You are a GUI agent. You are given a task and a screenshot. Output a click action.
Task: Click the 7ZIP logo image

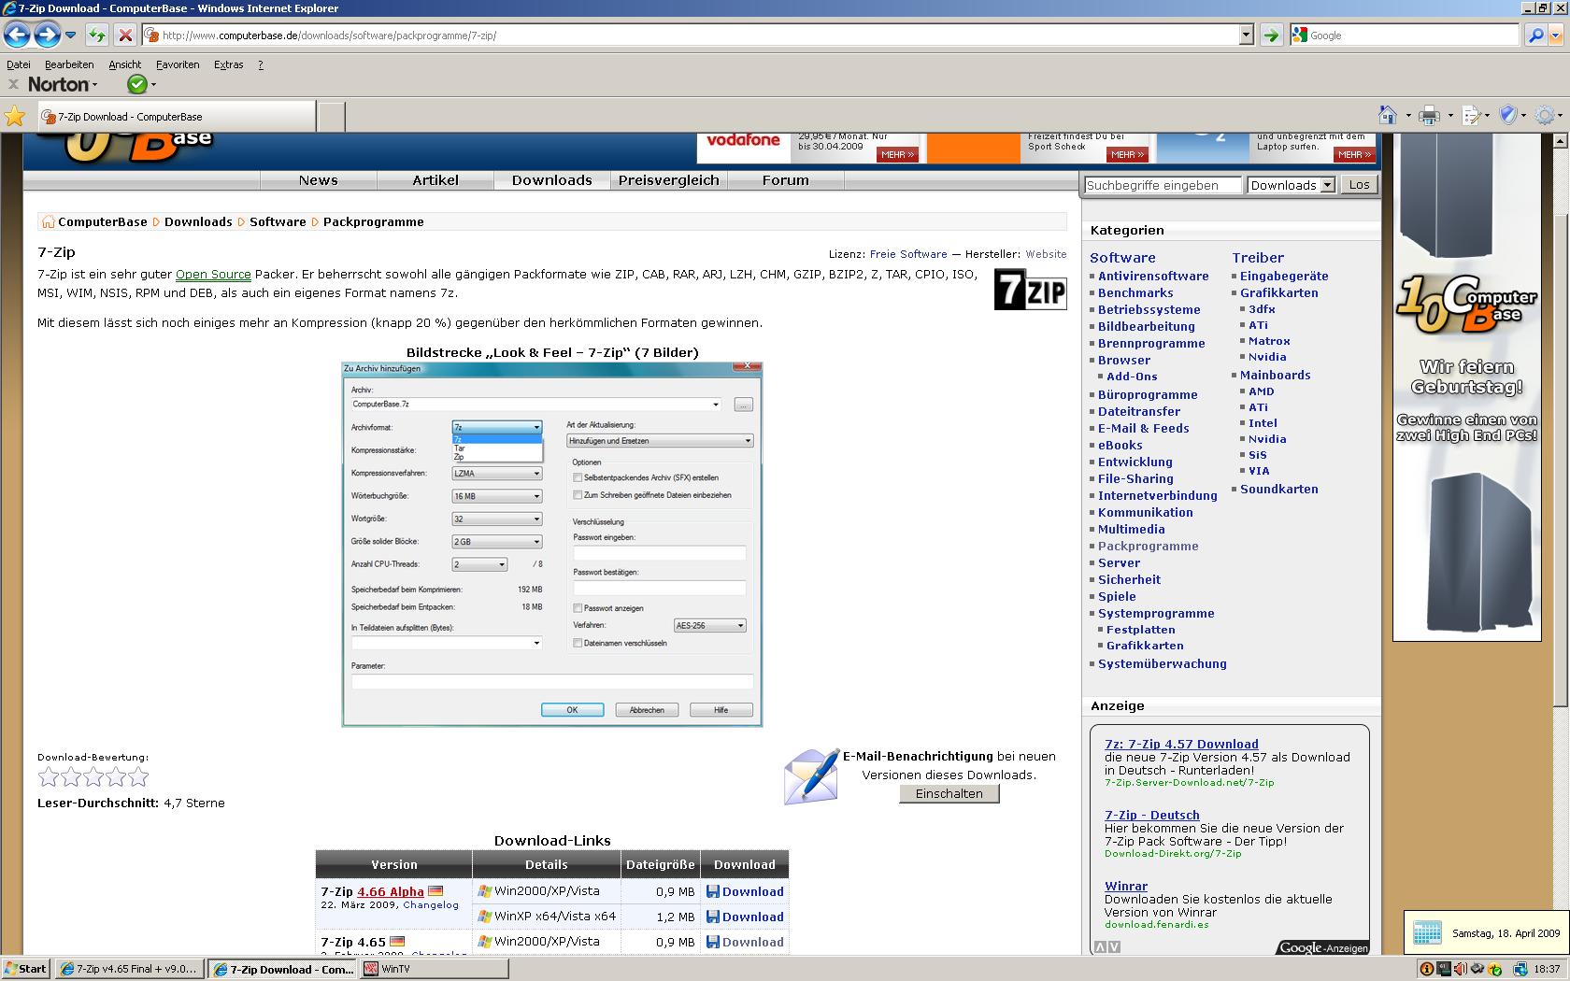(x=1030, y=289)
